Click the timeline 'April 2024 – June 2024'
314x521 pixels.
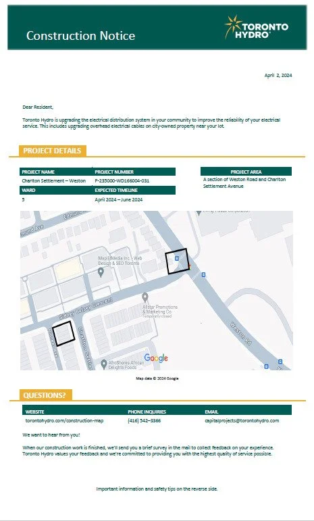coord(118,200)
